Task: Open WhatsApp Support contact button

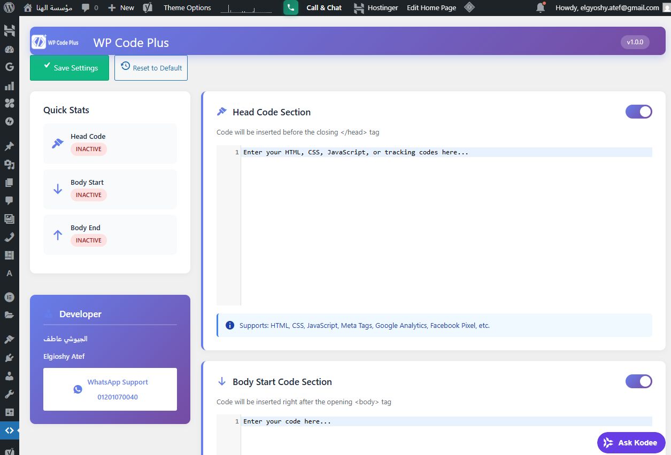Action: click(x=110, y=389)
